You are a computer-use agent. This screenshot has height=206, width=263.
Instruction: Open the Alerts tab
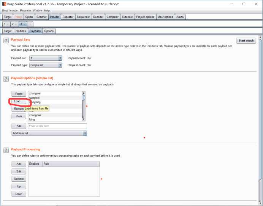point(180,17)
